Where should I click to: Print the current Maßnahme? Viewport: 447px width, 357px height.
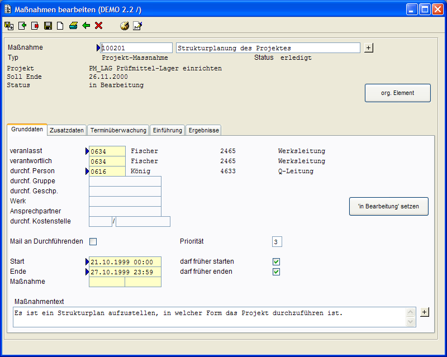click(73, 26)
